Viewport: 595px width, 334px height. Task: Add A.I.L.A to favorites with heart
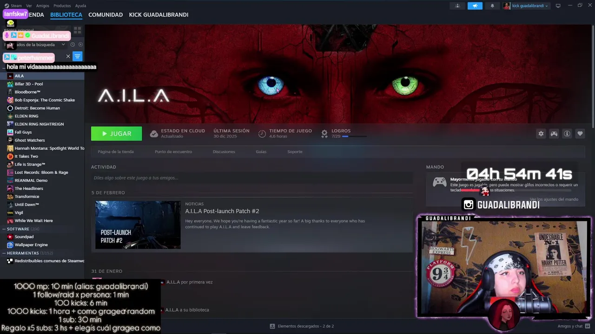click(580, 134)
